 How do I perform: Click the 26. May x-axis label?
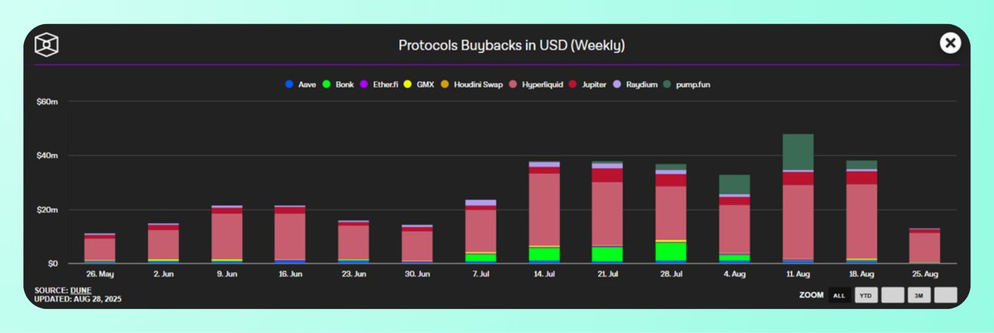click(99, 275)
